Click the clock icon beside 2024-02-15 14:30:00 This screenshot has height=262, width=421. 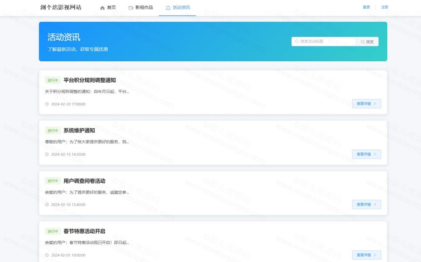[x=47, y=154]
